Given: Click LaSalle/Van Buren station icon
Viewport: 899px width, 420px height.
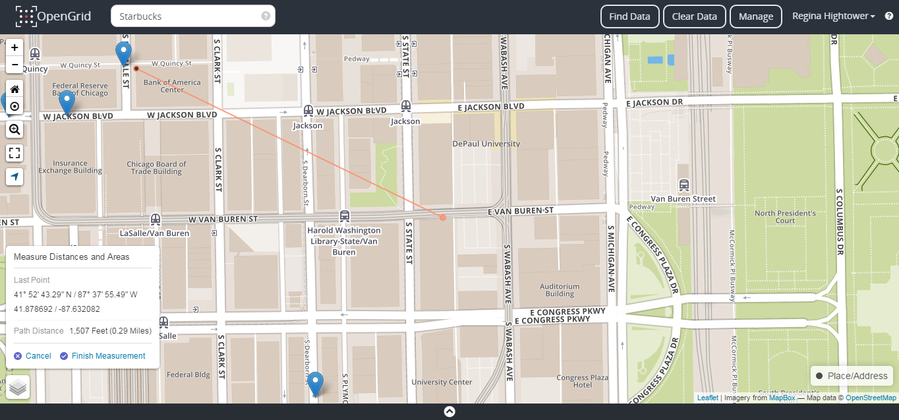Looking at the screenshot, I should pyautogui.click(x=155, y=219).
